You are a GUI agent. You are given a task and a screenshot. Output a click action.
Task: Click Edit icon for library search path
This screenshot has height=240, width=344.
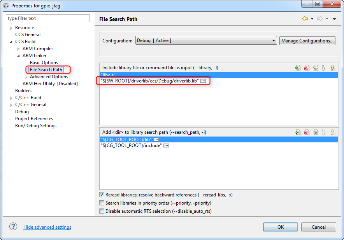click(316, 132)
